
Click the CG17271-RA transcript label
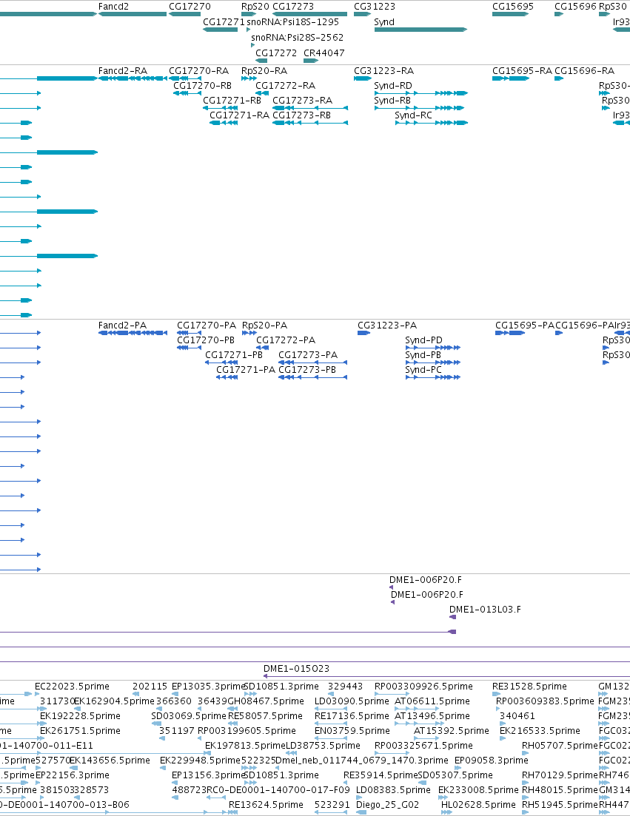(240, 115)
